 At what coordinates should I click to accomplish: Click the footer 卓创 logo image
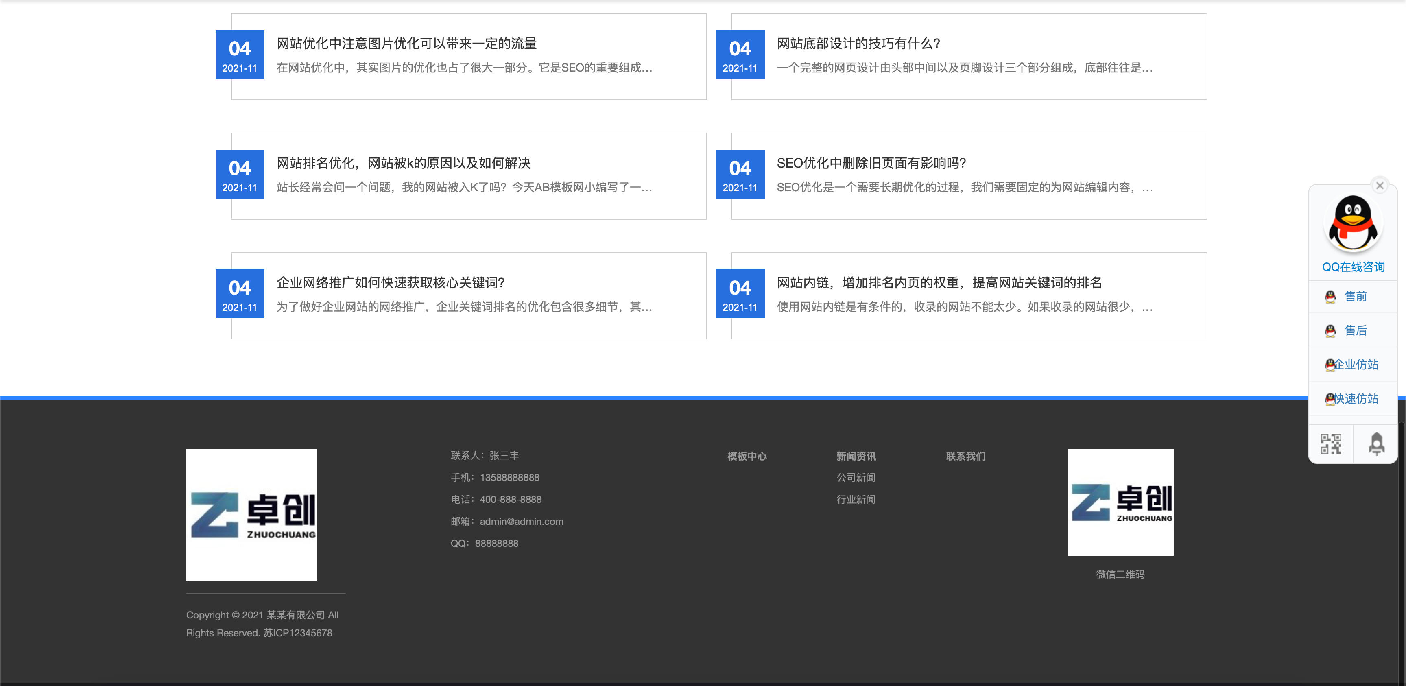(251, 515)
